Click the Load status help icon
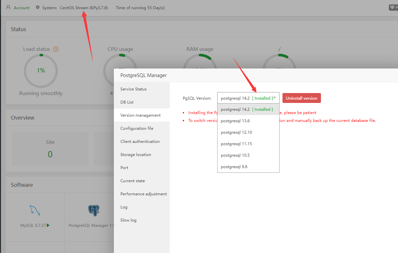Viewport: 398px width, 253px height. point(56,49)
